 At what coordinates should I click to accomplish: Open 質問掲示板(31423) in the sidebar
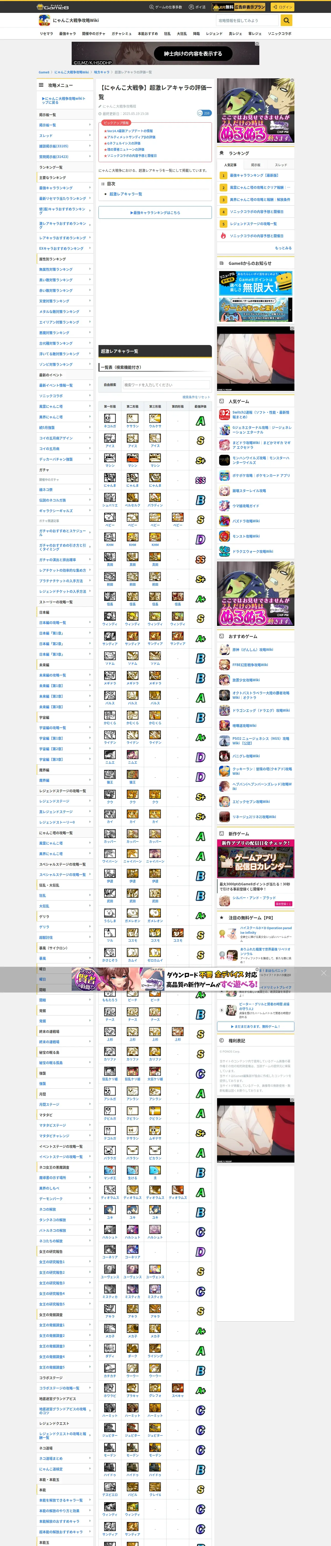[x=65, y=157]
